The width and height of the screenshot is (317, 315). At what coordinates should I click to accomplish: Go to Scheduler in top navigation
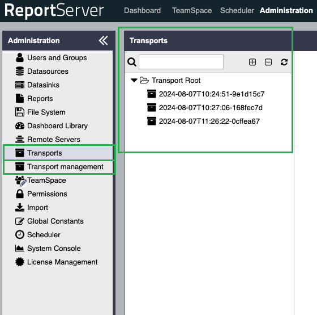click(x=237, y=11)
